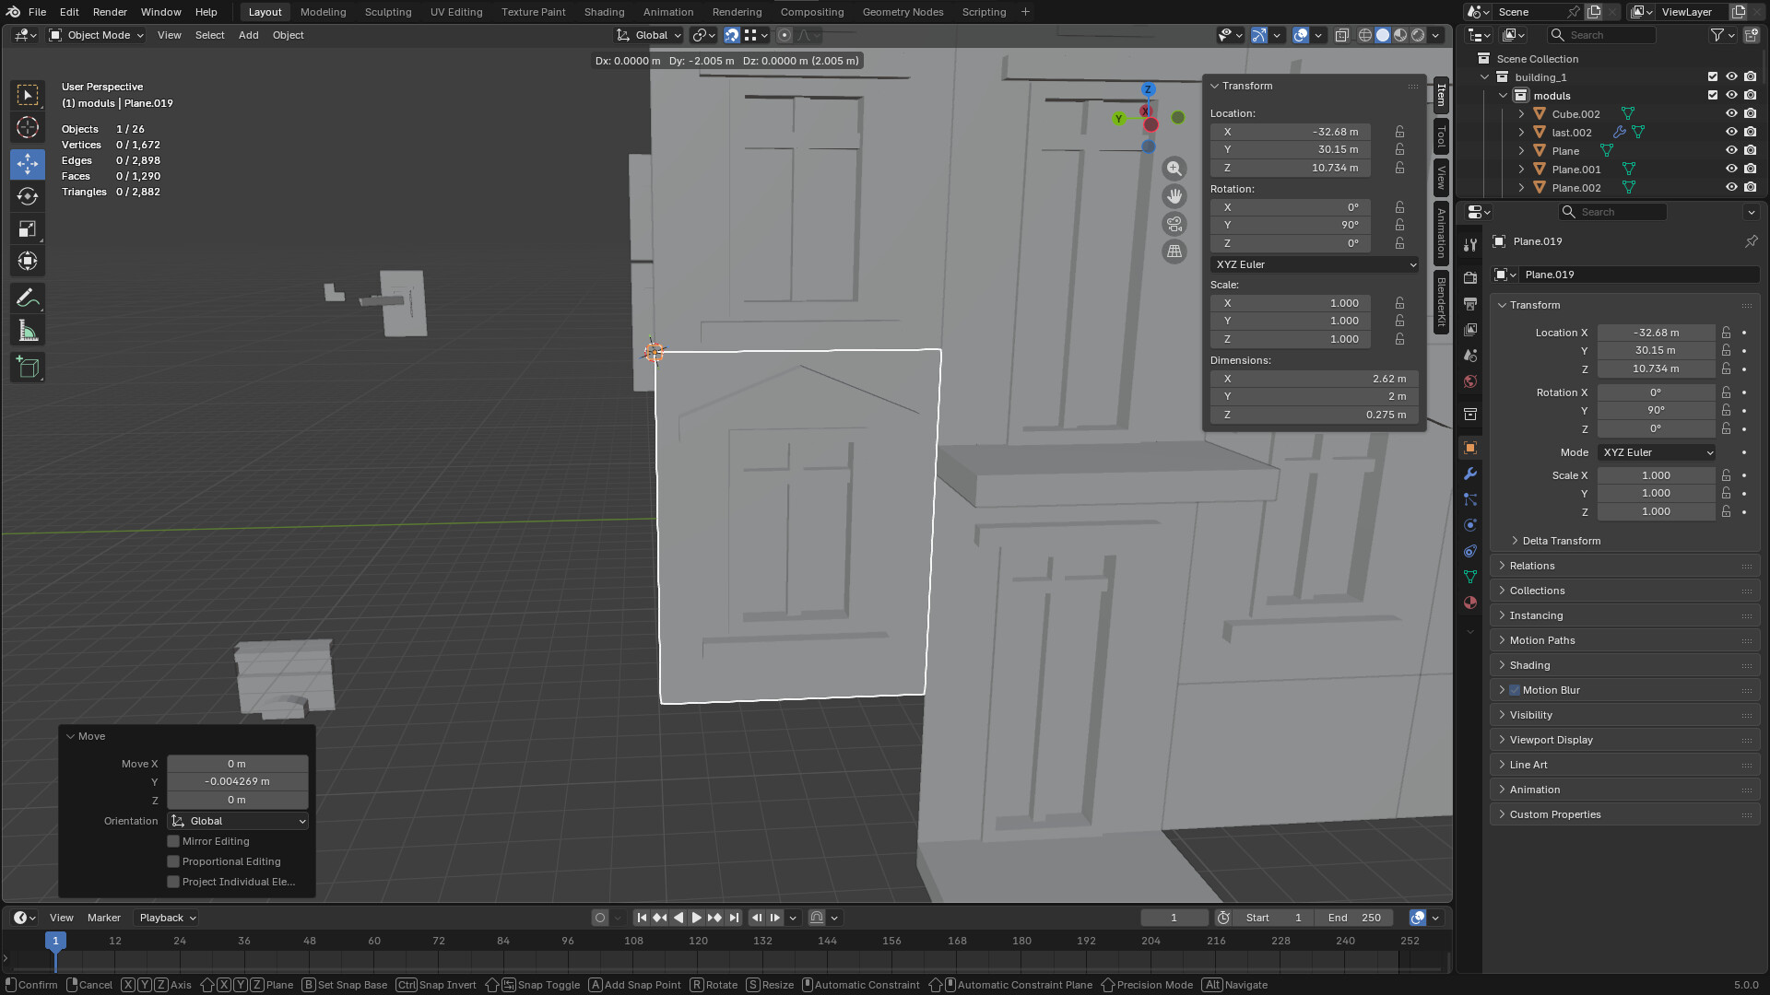Pin the Plane.019 properties panel
The image size is (1770, 995).
[1751, 241]
